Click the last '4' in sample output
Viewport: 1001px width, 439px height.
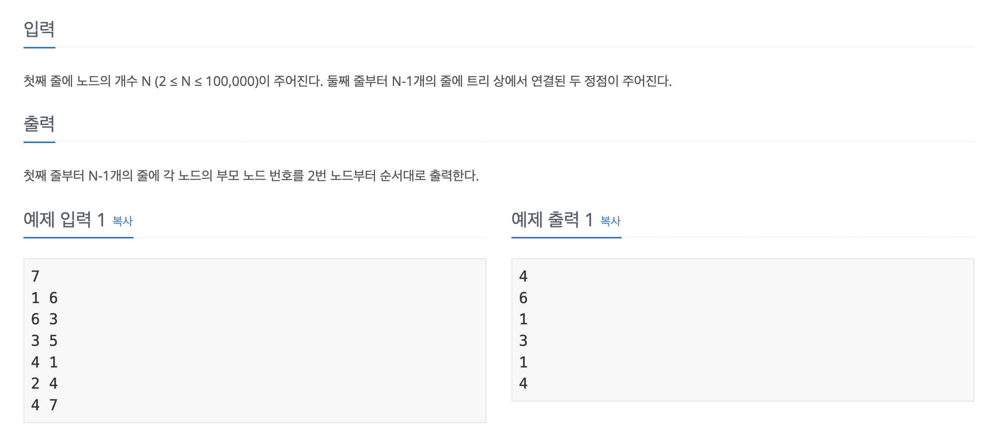point(523,383)
